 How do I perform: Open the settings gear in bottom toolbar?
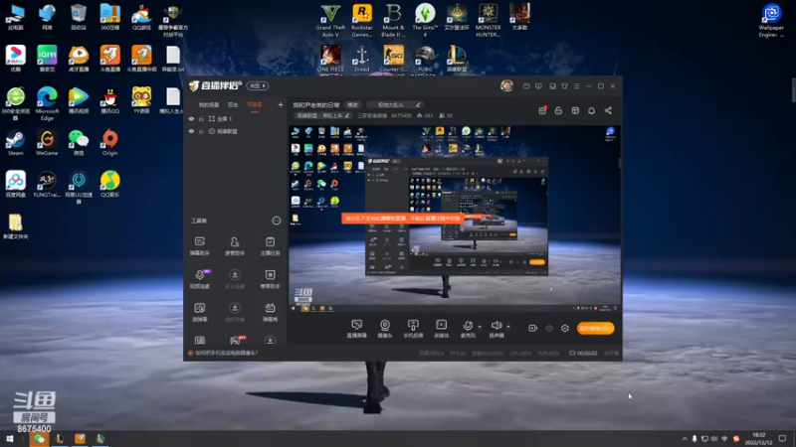pyautogui.click(x=565, y=329)
